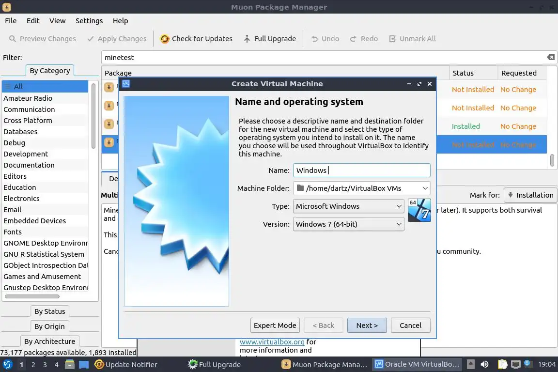This screenshot has height=372, width=558.
Task: Open the File menu
Action: (11, 21)
